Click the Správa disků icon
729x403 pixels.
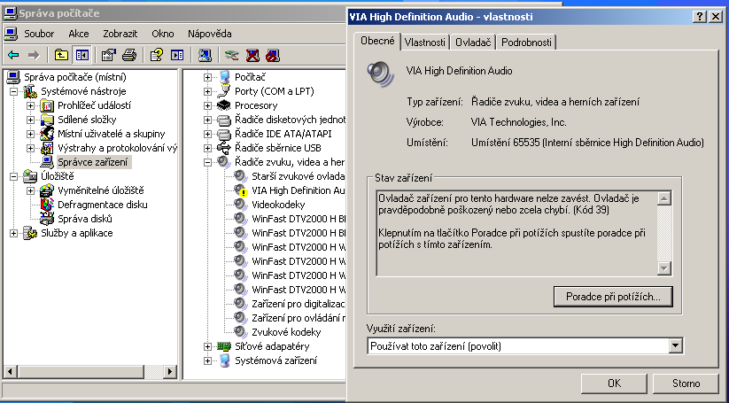tap(47, 219)
